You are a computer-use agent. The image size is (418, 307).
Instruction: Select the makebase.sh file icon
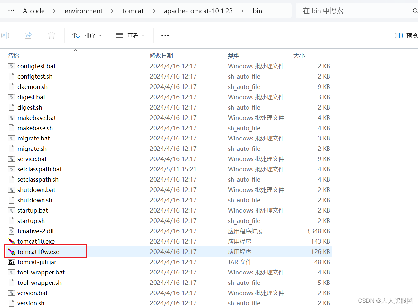[x=12, y=128]
